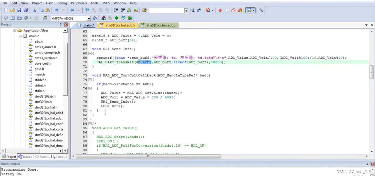Select the Translate current file icon

coord(6,18)
